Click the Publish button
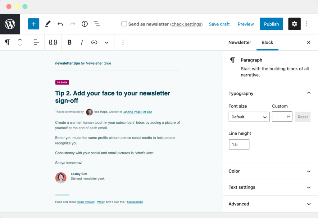 click(271, 24)
